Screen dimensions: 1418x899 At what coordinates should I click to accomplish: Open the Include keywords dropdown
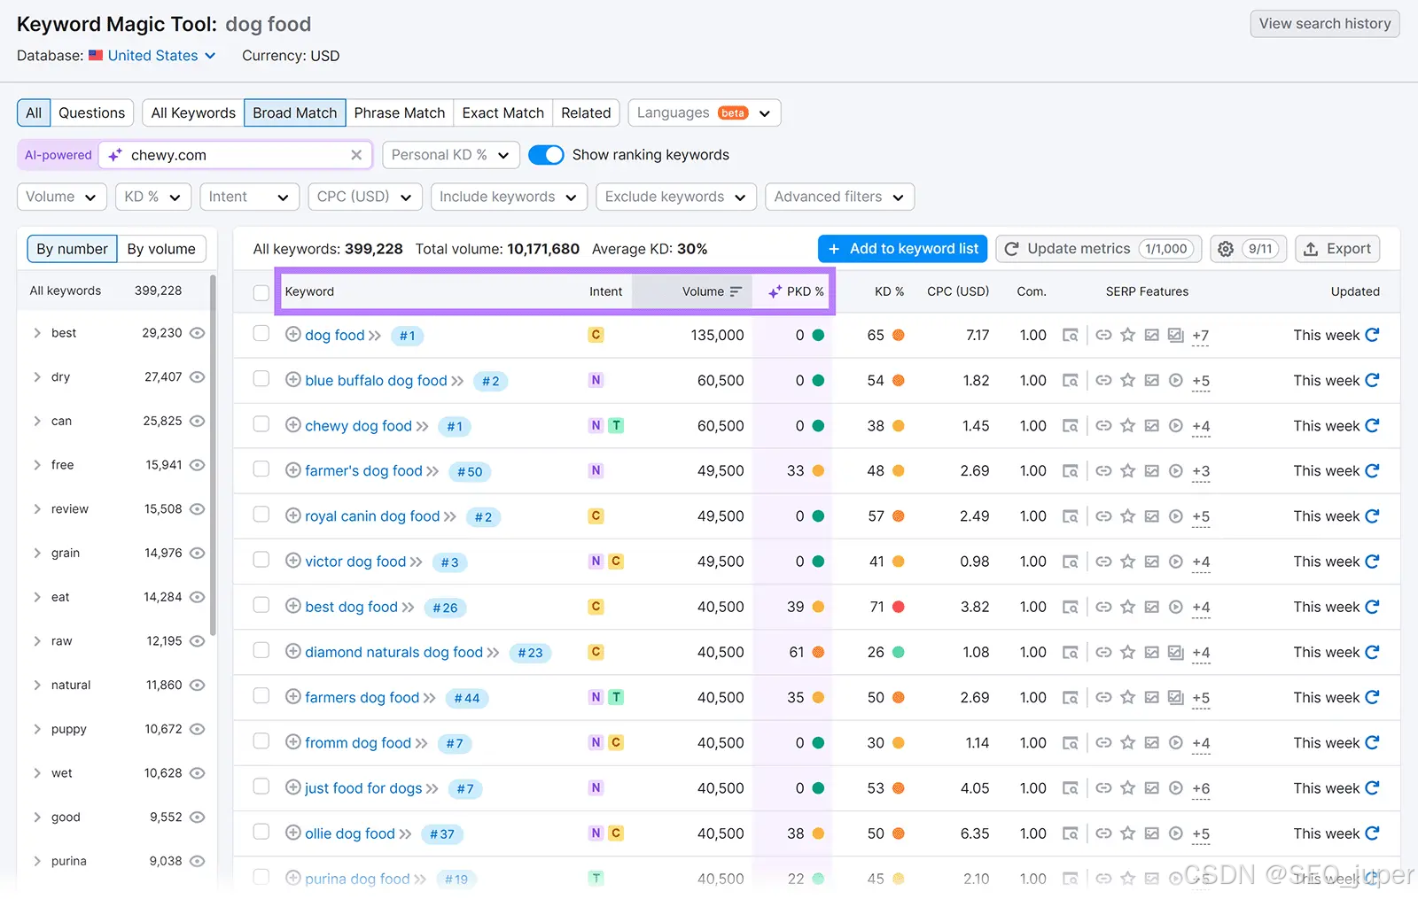(508, 197)
